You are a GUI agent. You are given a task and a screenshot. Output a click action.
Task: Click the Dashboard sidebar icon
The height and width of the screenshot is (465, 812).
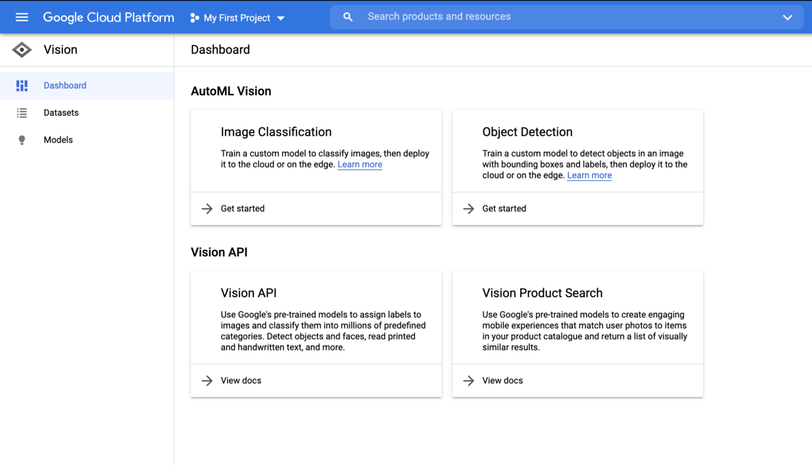pos(22,86)
